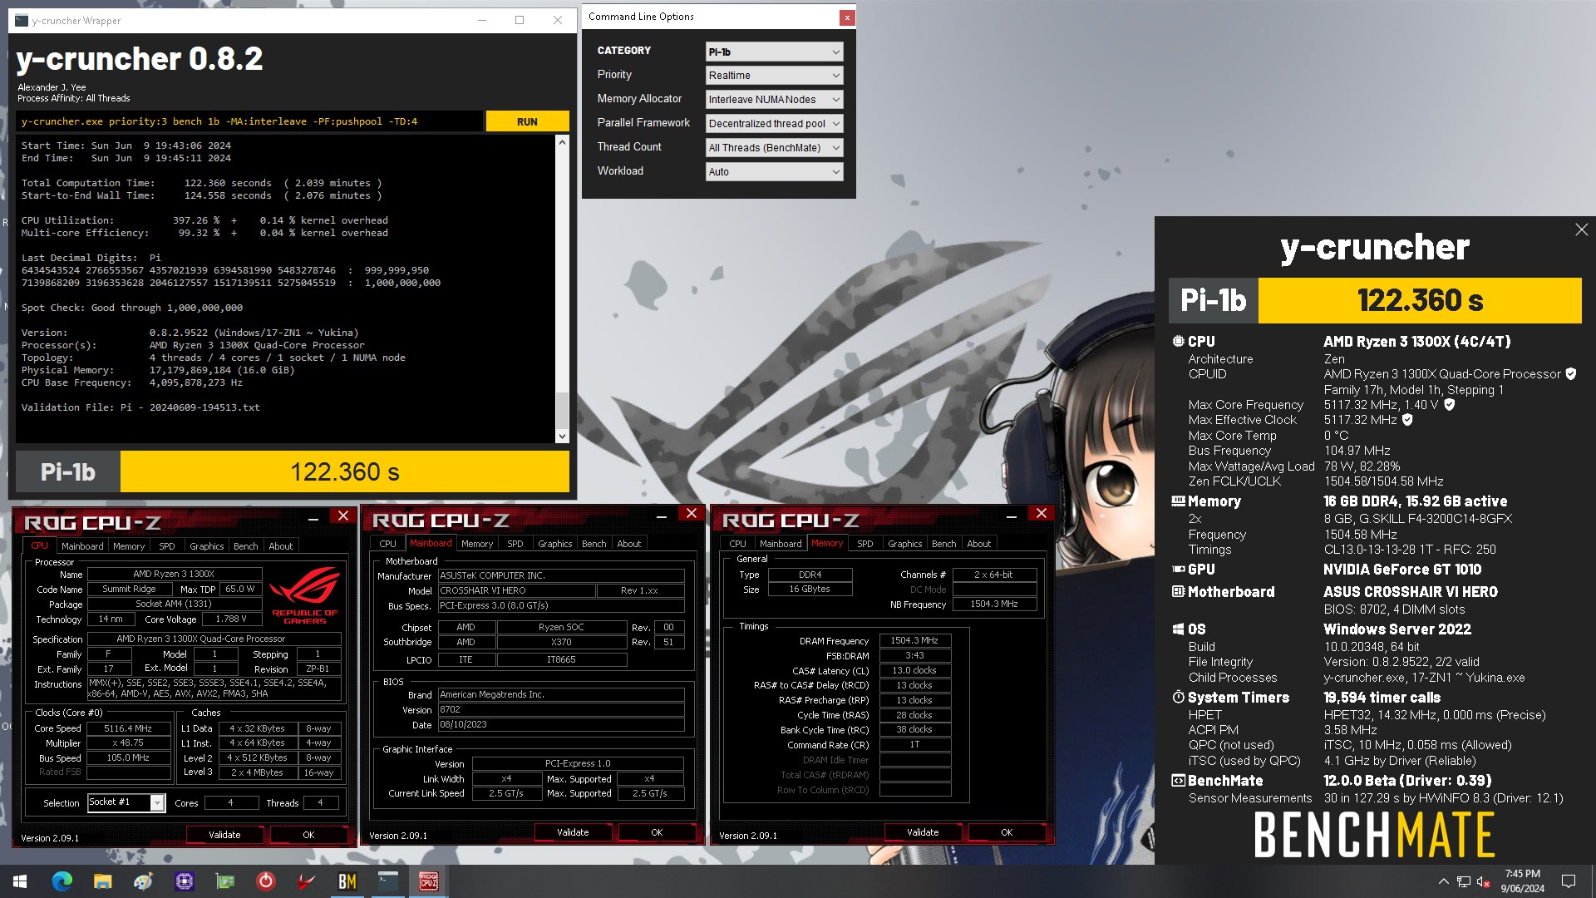Click the Core Voltage 1.788 V value
The width and height of the screenshot is (1596, 898).
tap(231, 619)
